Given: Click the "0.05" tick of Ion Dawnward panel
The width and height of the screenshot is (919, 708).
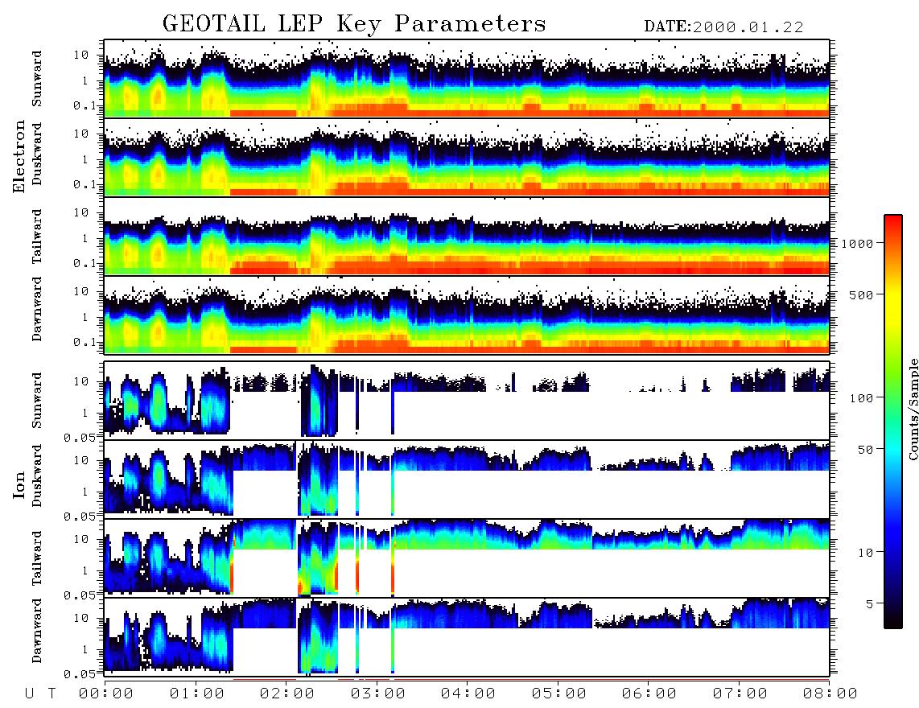Looking at the screenshot, I should pyautogui.click(x=79, y=674).
